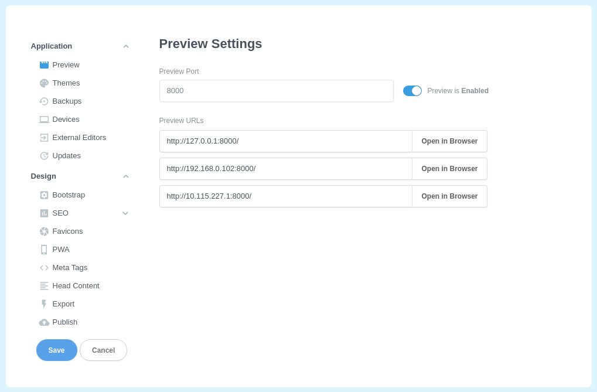Click the Backups history icon
This screenshot has width=597, height=392.
click(x=44, y=101)
